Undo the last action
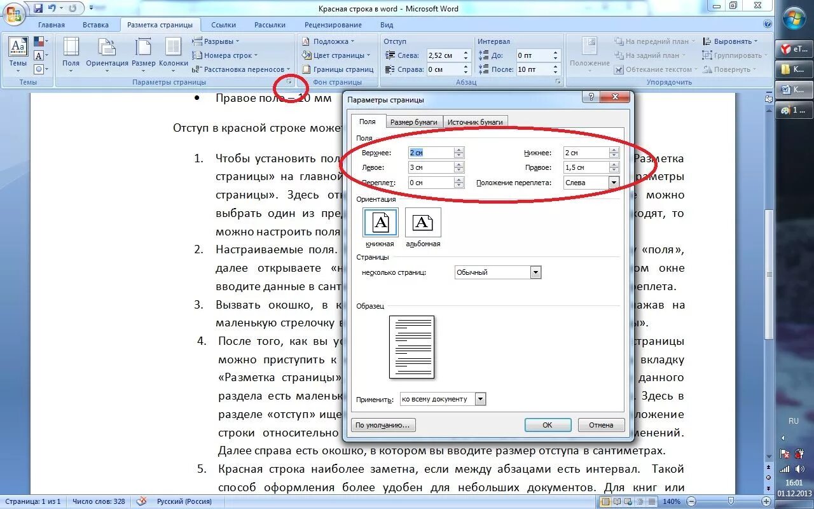Screen dimensions: 814x509 click(x=52, y=8)
